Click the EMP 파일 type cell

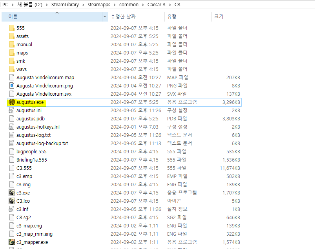coord(177,176)
